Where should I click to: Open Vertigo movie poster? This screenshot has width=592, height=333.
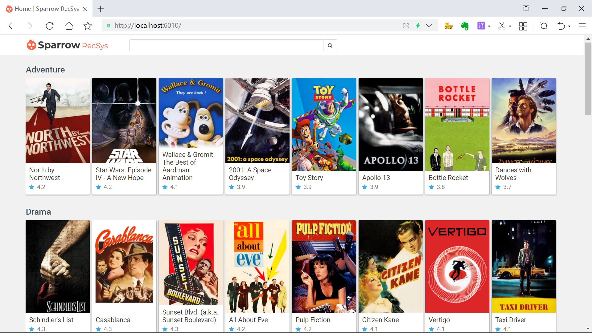coord(457,266)
